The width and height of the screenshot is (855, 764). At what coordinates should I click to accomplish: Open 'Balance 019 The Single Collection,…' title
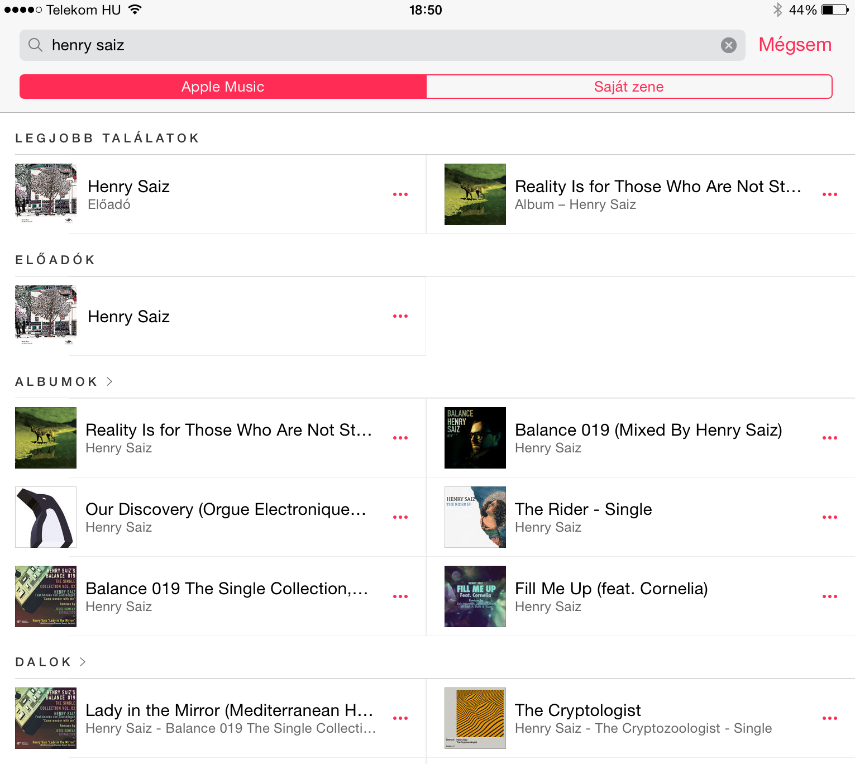(227, 589)
